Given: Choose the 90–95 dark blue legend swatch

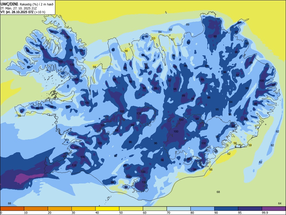Looking at the screenshot, I should tap(226, 209).
